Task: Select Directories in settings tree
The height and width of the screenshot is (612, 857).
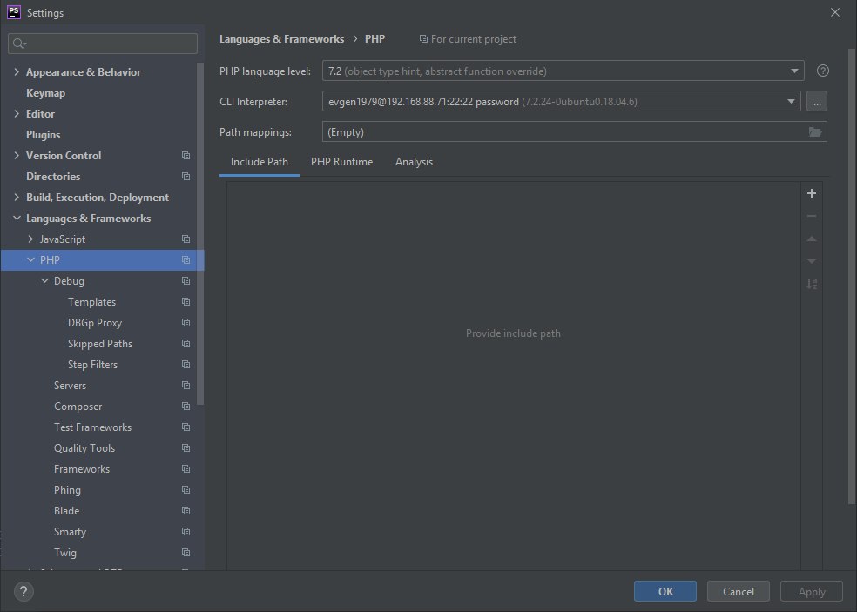Action: (53, 177)
